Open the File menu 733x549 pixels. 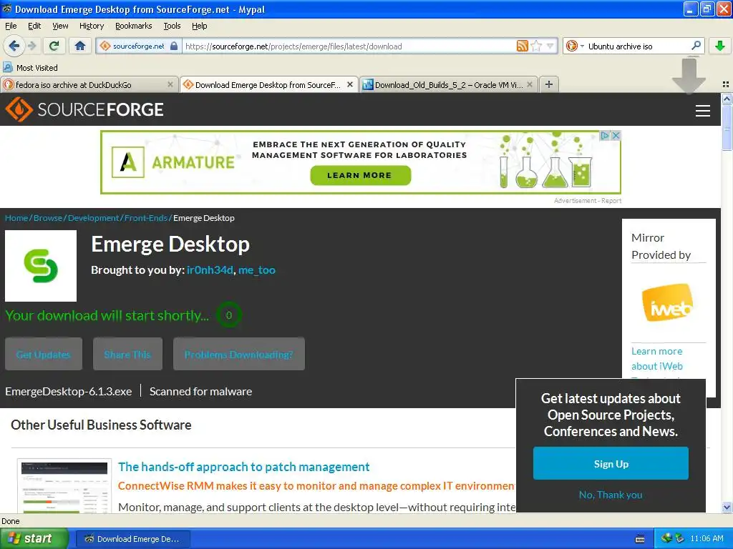click(x=11, y=26)
